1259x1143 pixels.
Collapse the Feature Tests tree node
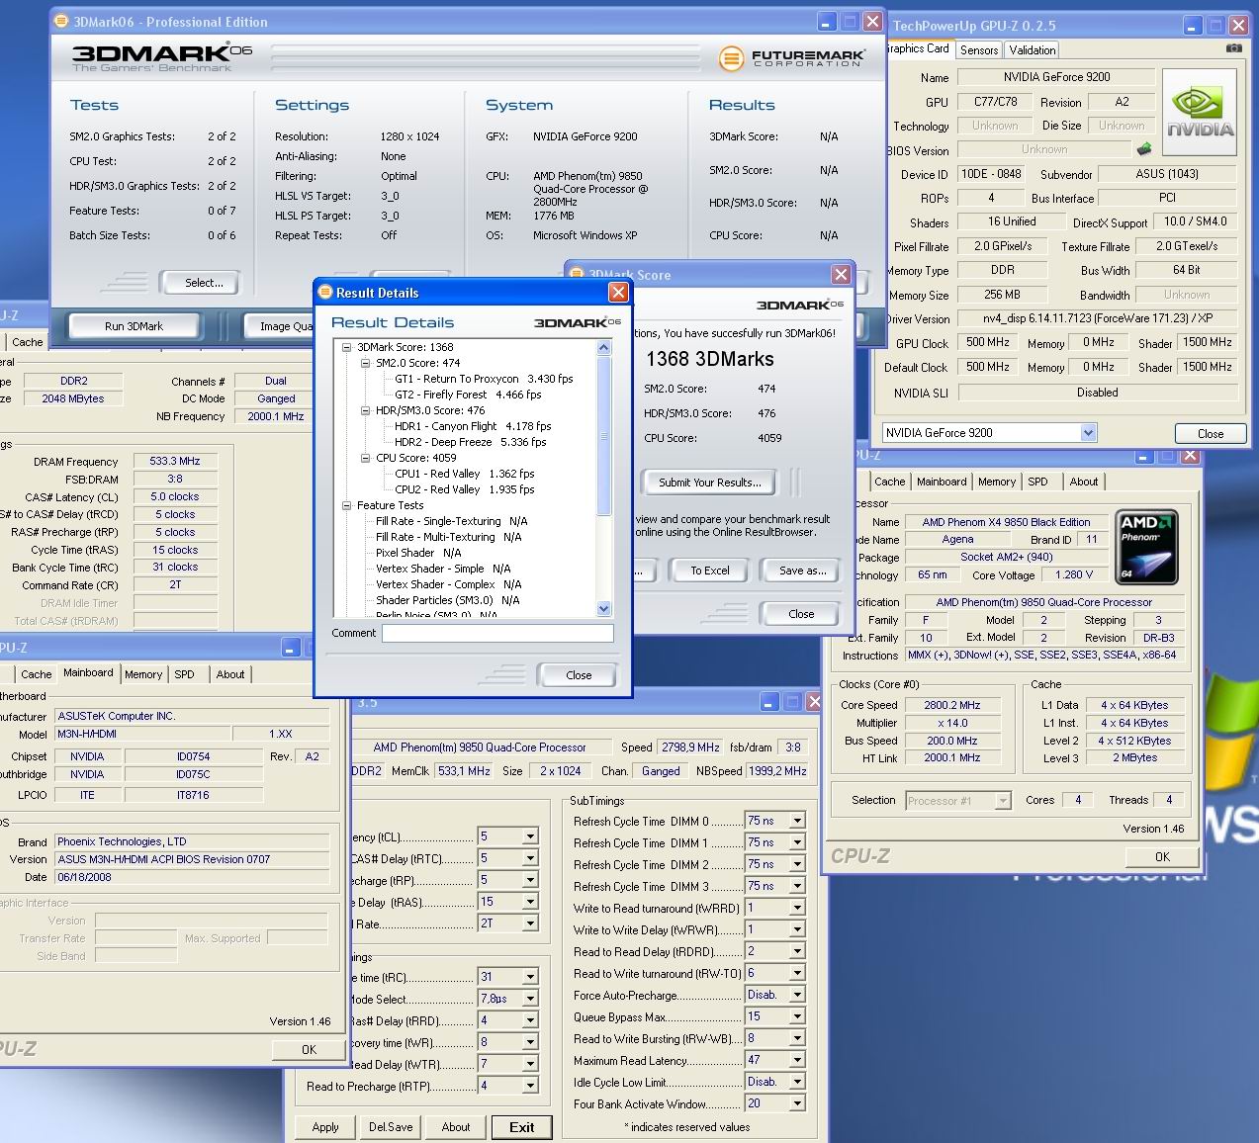[x=347, y=505]
